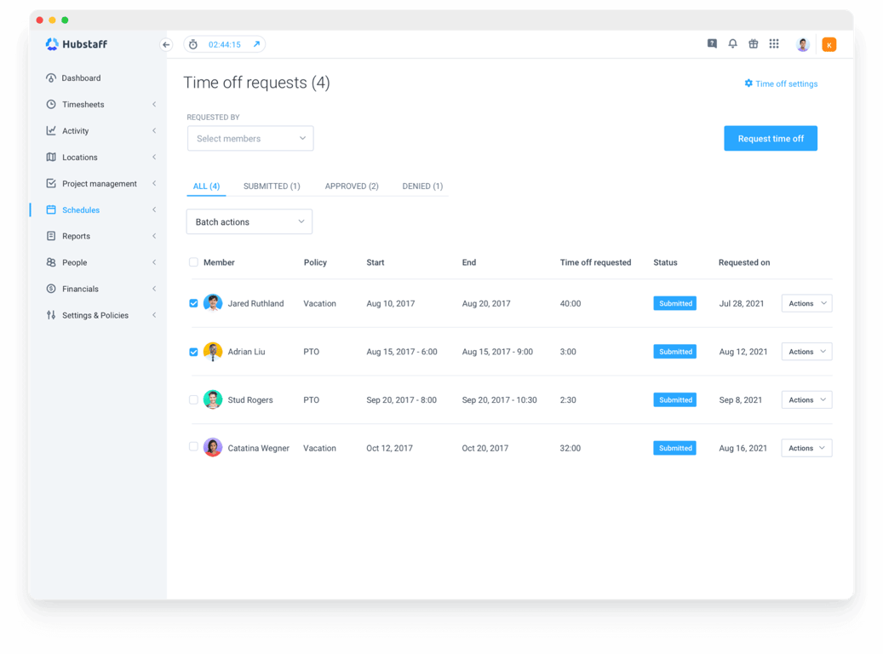Click Stud Rogers' avatar
The height and width of the screenshot is (654, 883).
pos(212,399)
